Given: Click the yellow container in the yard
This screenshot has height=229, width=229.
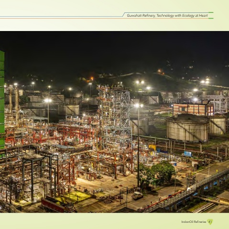Looking at the screenshot, I should click(x=152, y=147).
